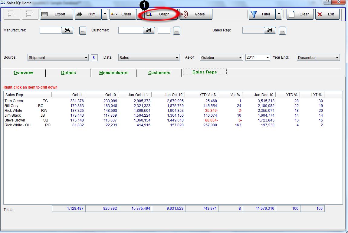Send the report via Email button
This screenshot has width=348, height=233.
tap(123, 14)
